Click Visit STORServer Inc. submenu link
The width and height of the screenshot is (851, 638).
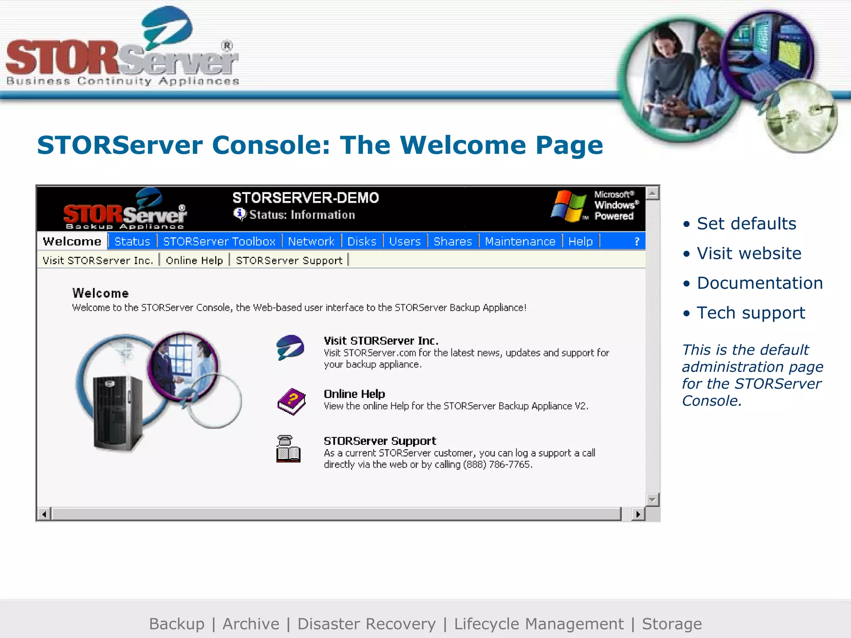pos(98,260)
